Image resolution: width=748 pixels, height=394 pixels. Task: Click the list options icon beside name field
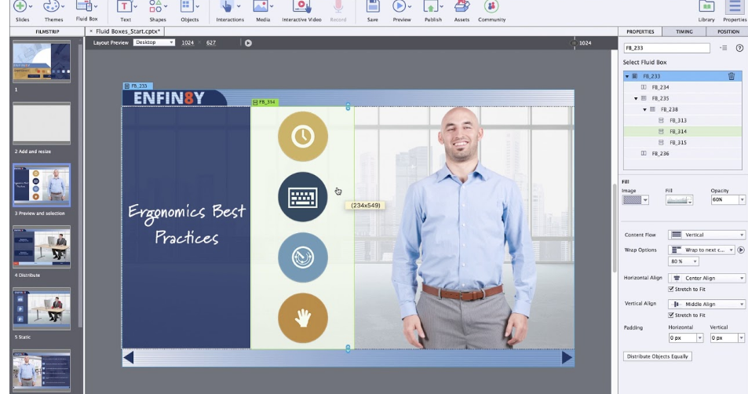[724, 48]
